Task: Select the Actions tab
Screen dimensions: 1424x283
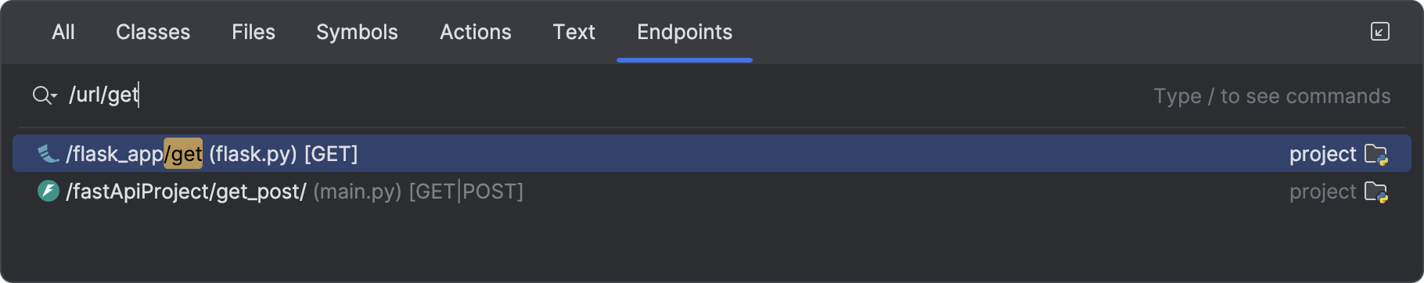Action: pos(476,32)
